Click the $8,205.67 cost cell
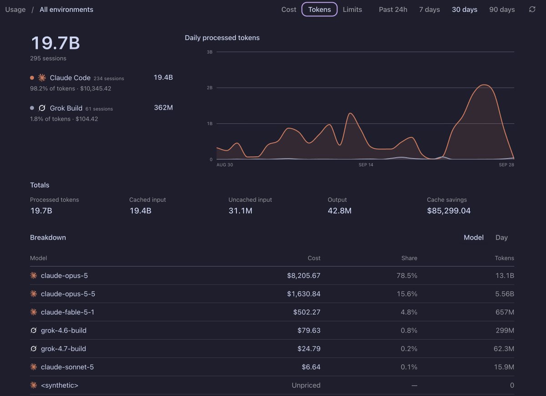 click(303, 276)
